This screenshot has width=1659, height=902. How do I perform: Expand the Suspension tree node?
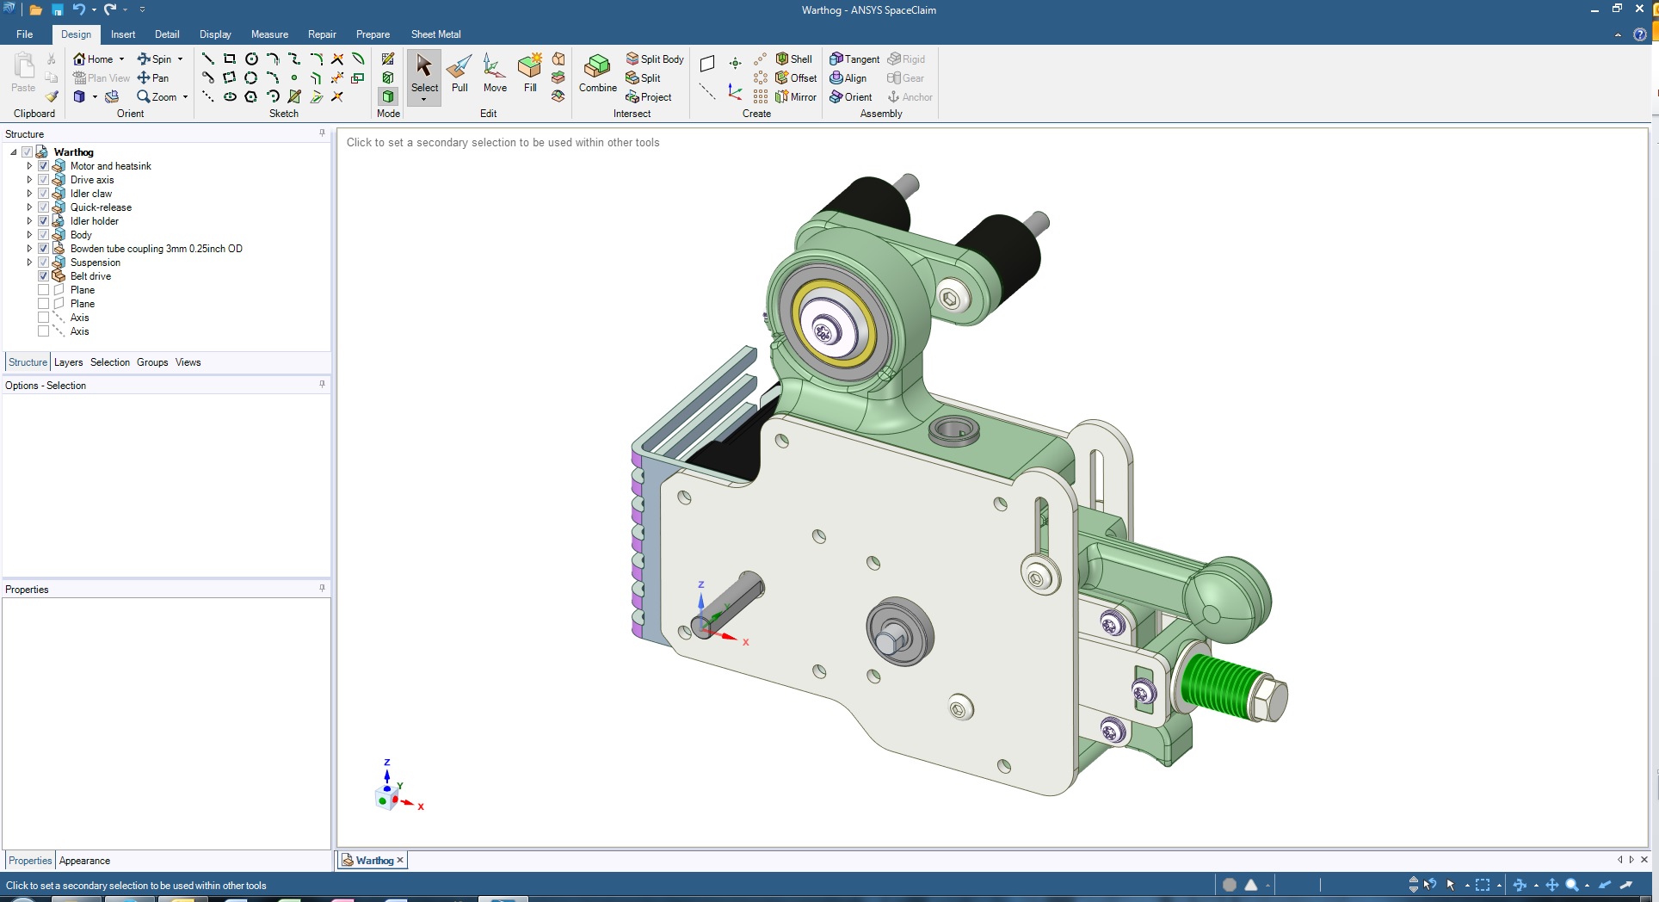[29, 263]
